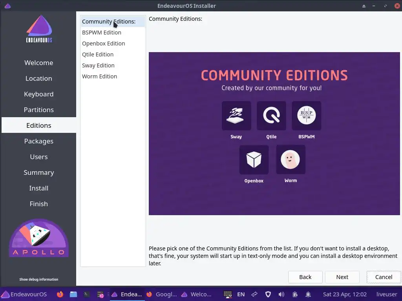Select the Welcome step in sidebar
402x301 pixels.
pyautogui.click(x=39, y=63)
